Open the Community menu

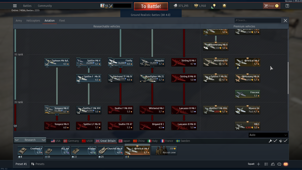tap(45, 6)
